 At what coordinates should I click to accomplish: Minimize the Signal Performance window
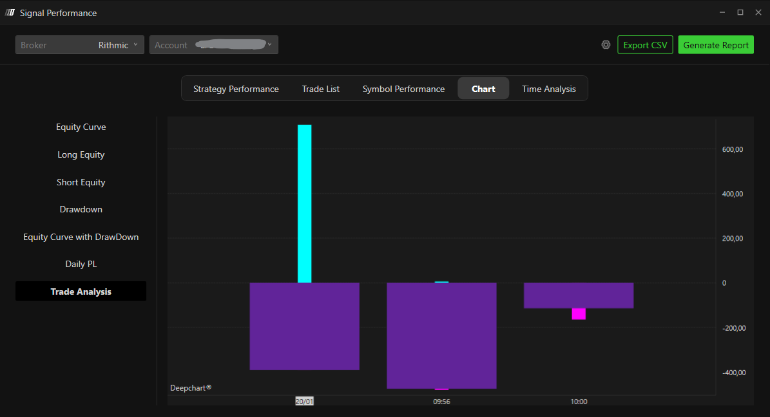(x=722, y=12)
